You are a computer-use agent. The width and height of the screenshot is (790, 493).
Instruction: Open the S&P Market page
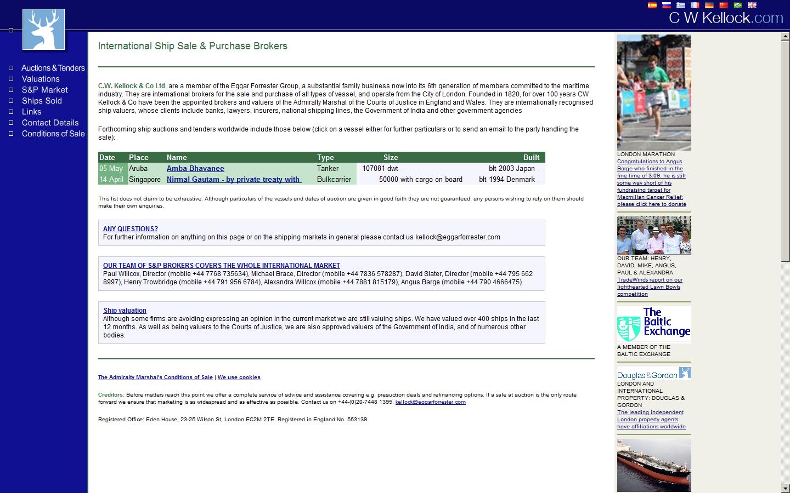(44, 90)
